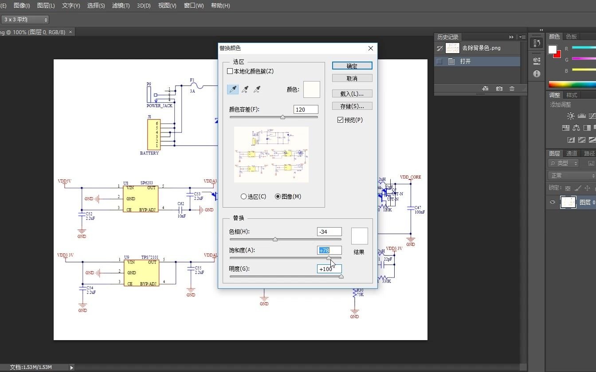Click the 色相 value field showing -34
596x372 pixels.
tap(329, 232)
